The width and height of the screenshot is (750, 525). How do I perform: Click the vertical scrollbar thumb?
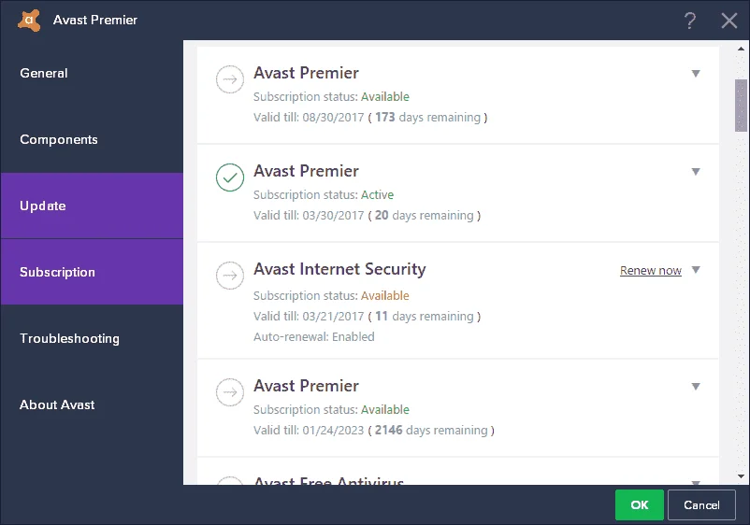tap(741, 106)
